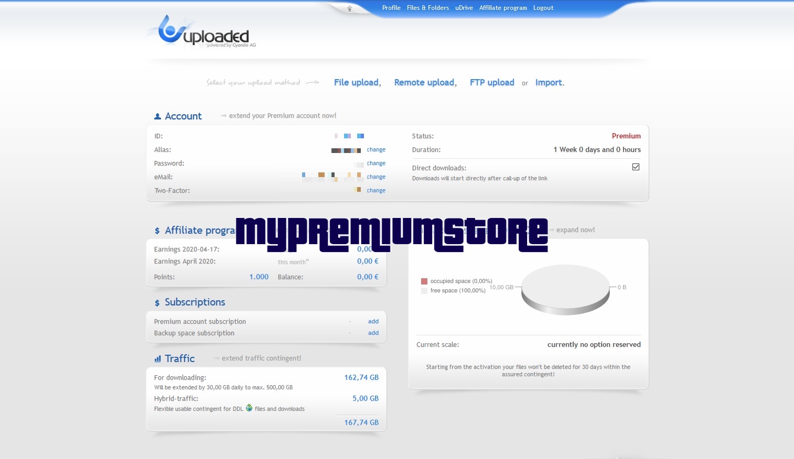Change the Two-Factor setting
This screenshot has height=459, width=794.
[x=376, y=191]
